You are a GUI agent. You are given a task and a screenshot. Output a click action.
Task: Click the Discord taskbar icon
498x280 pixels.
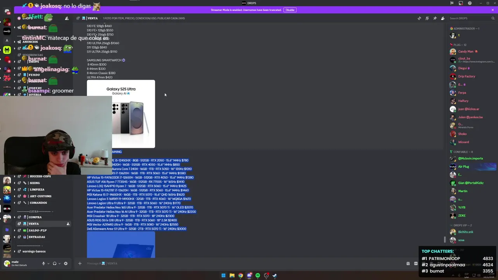pos(249,275)
